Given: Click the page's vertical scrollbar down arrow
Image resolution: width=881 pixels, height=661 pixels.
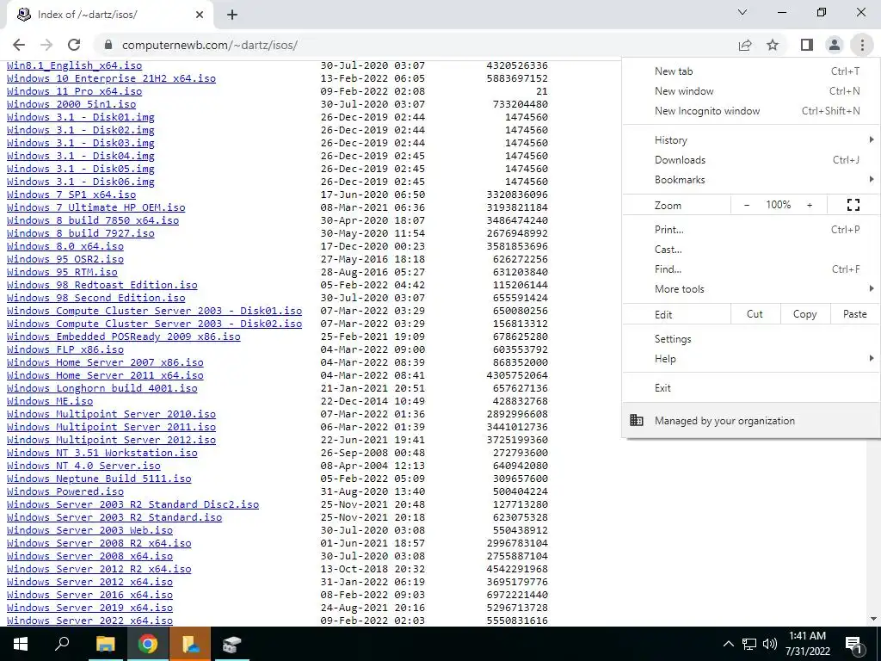Looking at the screenshot, I should pyautogui.click(x=874, y=619).
